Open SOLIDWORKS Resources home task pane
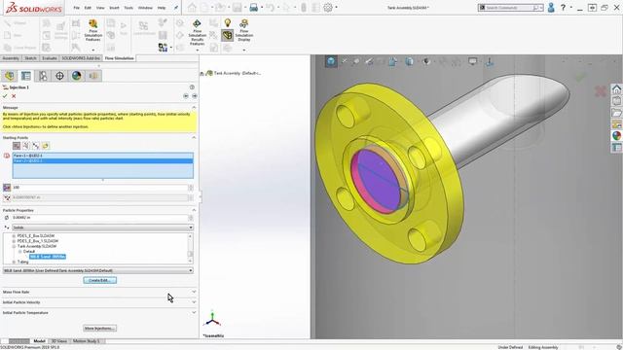 (616, 88)
